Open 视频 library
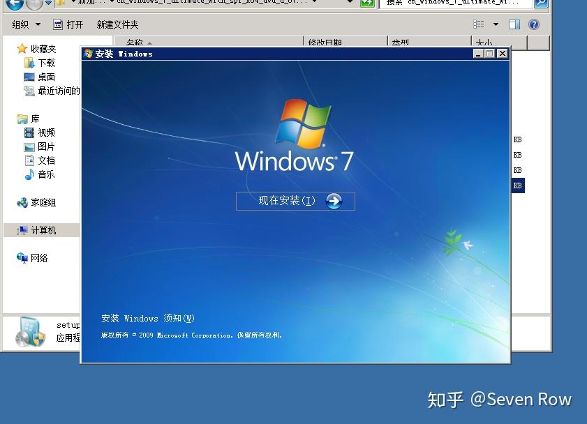The height and width of the screenshot is (424, 587). pos(47,132)
